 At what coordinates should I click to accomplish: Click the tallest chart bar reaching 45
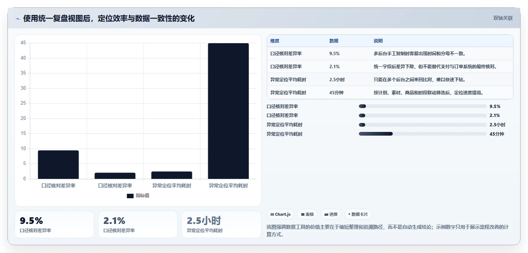[x=228, y=111]
